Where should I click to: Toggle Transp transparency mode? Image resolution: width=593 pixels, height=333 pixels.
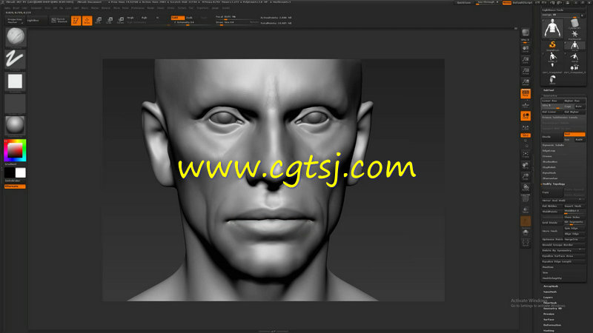pyautogui.click(x=526, y=210)
